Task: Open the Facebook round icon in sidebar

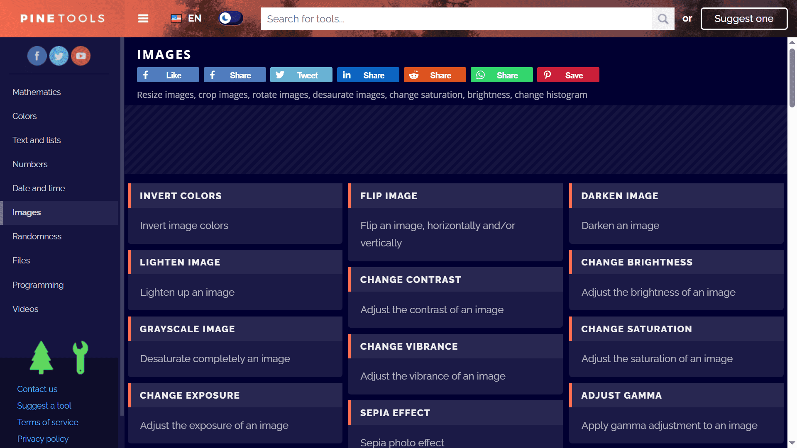Action: coord(37,56)
